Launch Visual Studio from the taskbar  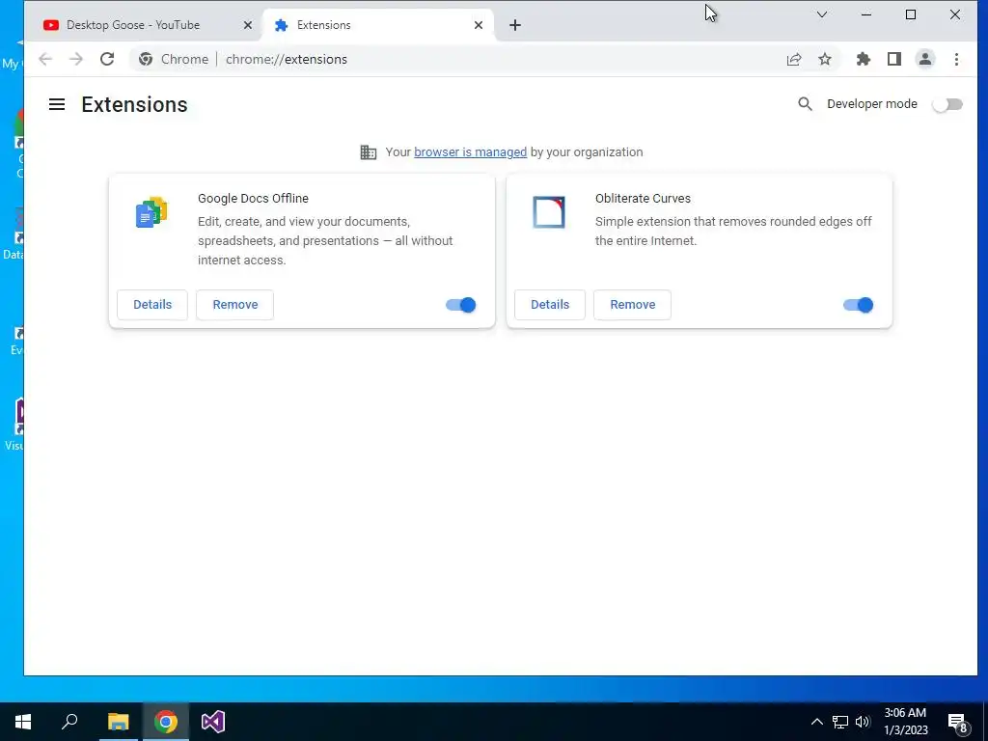tap(213, 722)
